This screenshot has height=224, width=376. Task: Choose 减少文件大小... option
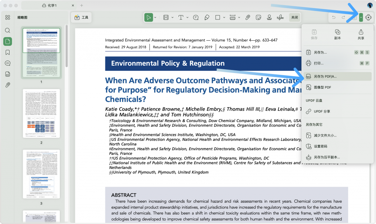(x=337, y=135)
